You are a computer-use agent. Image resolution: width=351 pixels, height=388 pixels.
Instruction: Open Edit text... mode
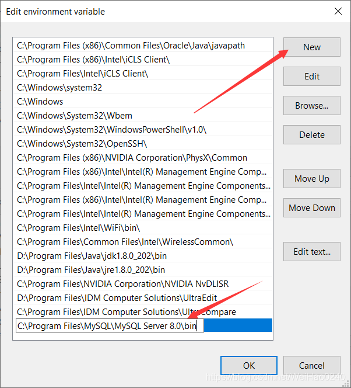coord(312,251)
